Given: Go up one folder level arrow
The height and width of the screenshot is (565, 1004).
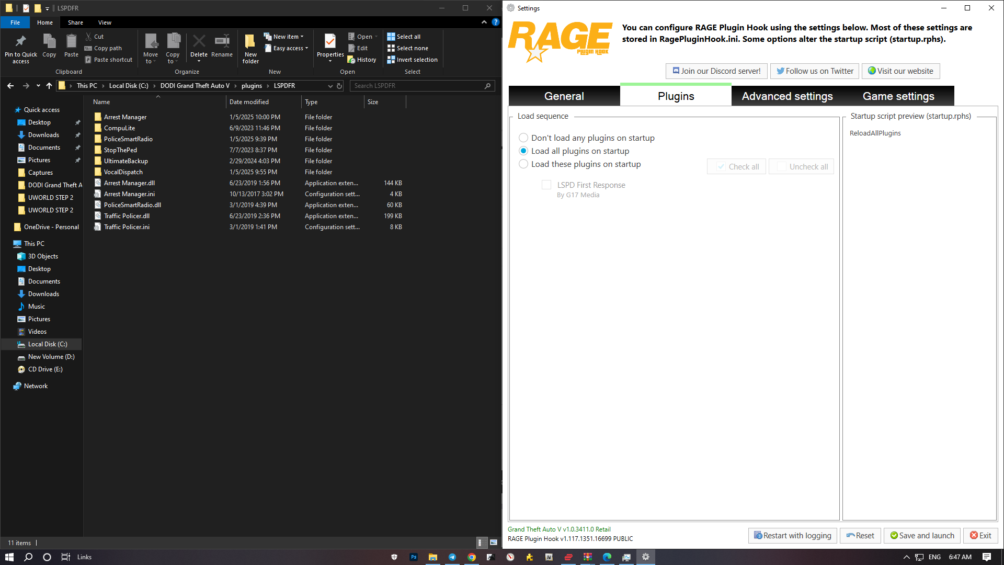Looking at the screenshot, I should coord(49,86).
